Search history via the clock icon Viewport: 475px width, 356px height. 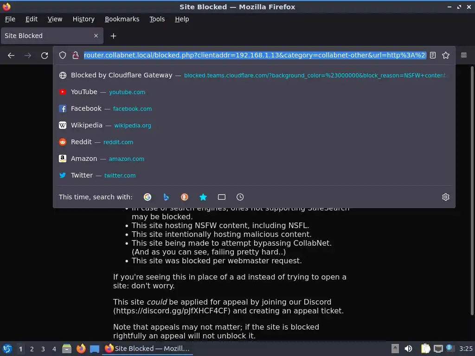coord(240,197)
